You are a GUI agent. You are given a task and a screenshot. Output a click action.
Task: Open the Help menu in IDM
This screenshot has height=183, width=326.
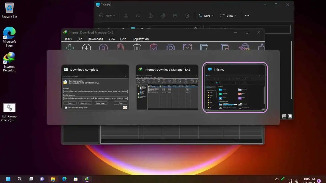[x=123, y=39]
